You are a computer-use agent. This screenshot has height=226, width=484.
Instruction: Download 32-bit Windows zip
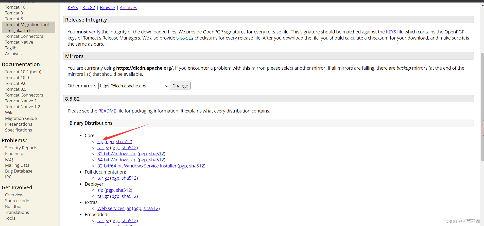click(117, 154)
